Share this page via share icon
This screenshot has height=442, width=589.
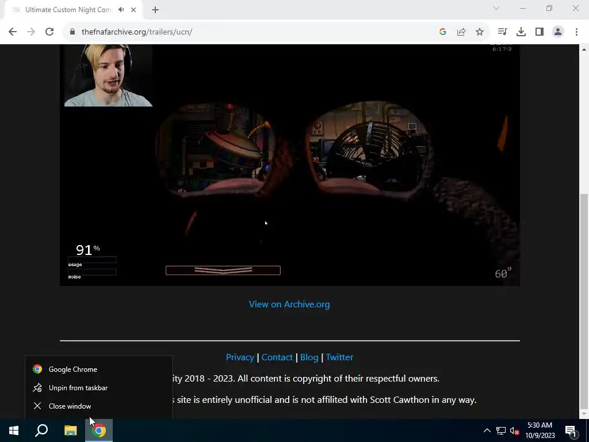(461, 32)
